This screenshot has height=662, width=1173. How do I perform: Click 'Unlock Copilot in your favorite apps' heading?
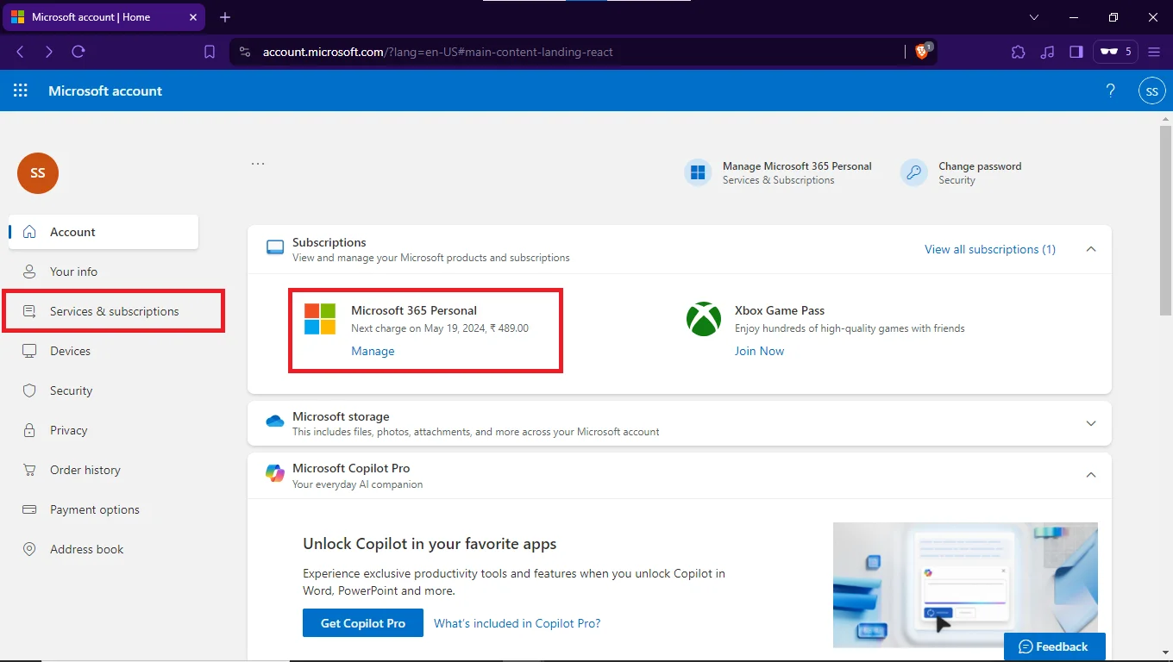point(430,544)
